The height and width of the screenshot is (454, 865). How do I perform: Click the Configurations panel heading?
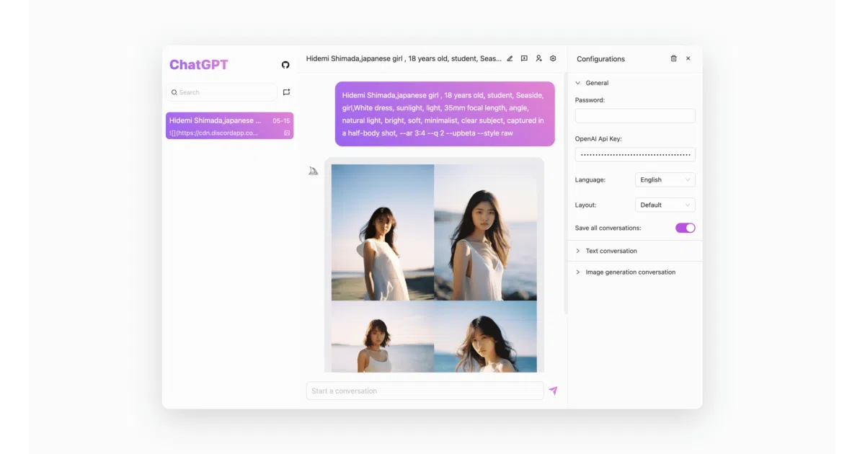[600, 59]
